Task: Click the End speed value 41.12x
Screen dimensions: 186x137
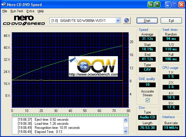Action: (147, 59)
